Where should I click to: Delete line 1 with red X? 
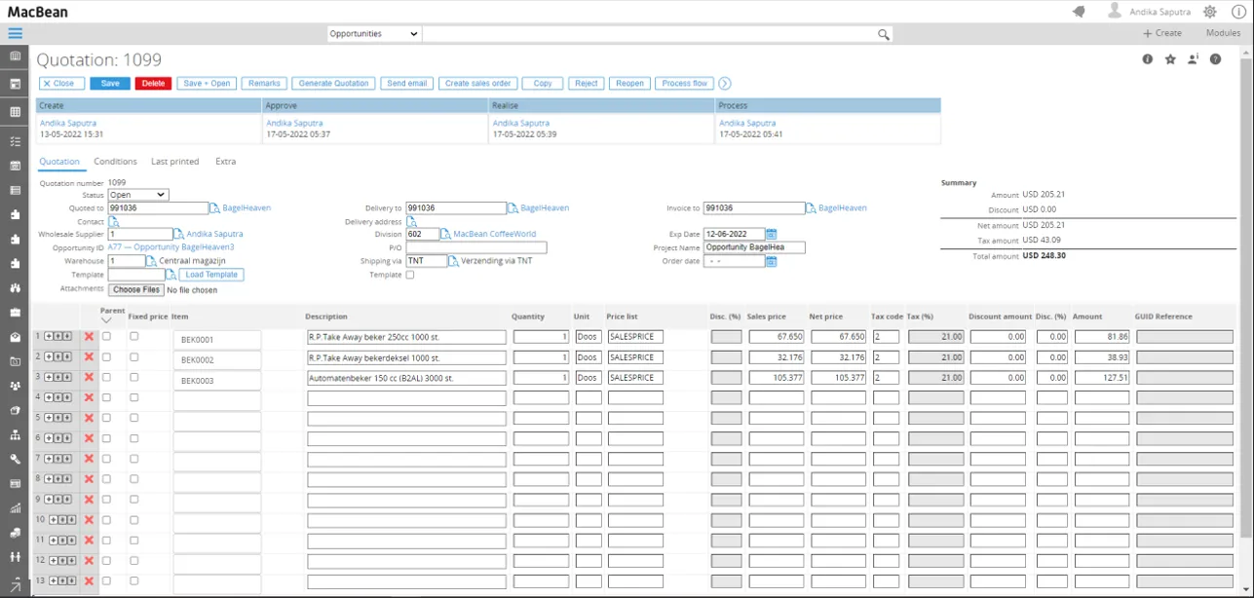[89, 337]
